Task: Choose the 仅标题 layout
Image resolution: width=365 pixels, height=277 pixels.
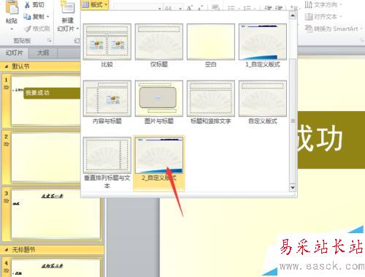Action: coord(159,45)
